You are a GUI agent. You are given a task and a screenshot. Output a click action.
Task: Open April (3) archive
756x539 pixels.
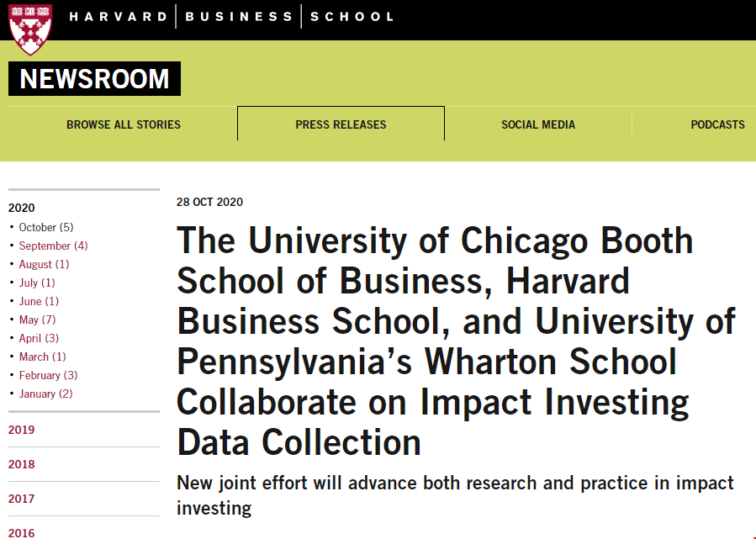coord(39,338)
